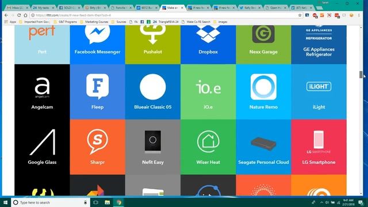Image resolution: width=368 pixels, height=207 pixels.
Task: Choose the LG Smartphone service
Action: click(319, 147)
